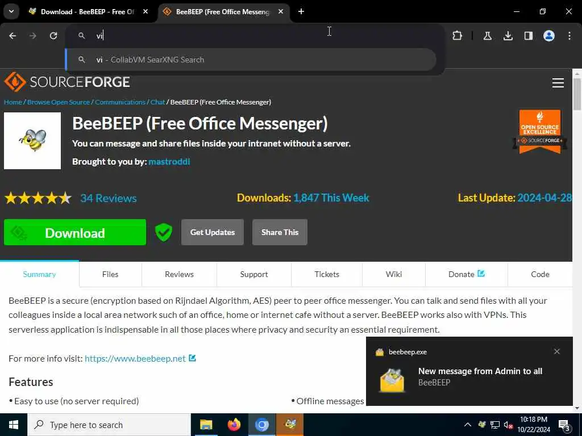Image resolution: width=582 pixels, height=436 pixels.
Task: Show hidden system tray icons chevron
Action: click(x=468, y=425)
